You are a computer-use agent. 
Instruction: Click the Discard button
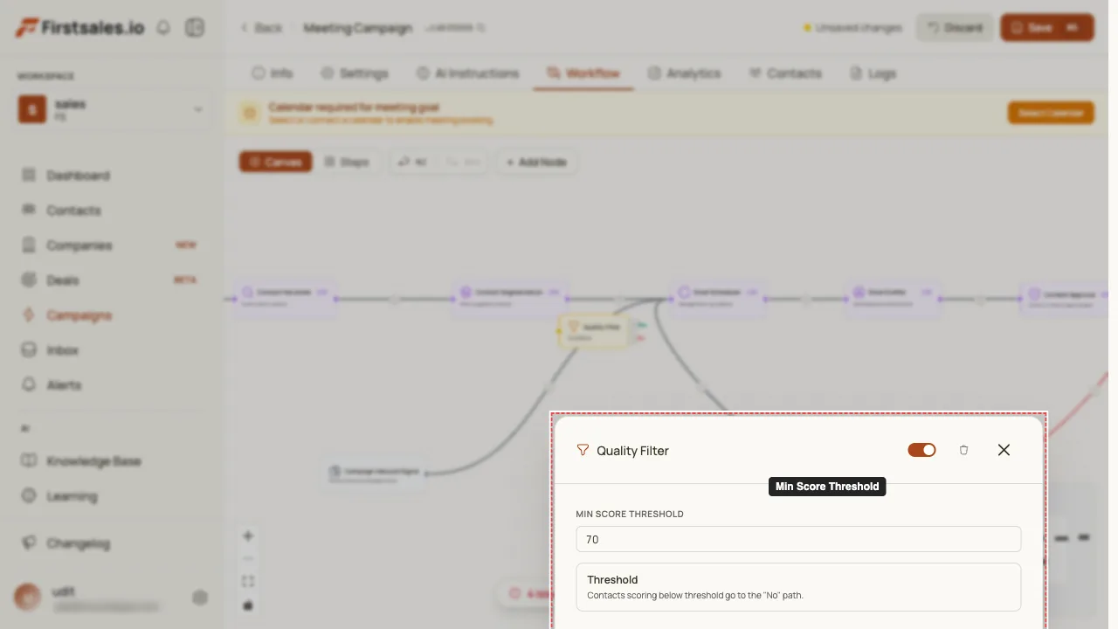pos(955,27)
